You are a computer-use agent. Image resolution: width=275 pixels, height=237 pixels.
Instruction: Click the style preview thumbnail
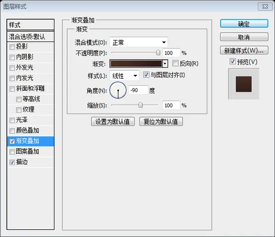click(x=243, y=84)
